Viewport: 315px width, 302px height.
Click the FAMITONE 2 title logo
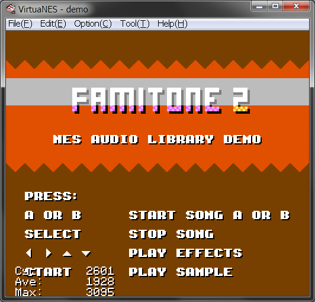(161, 101)
